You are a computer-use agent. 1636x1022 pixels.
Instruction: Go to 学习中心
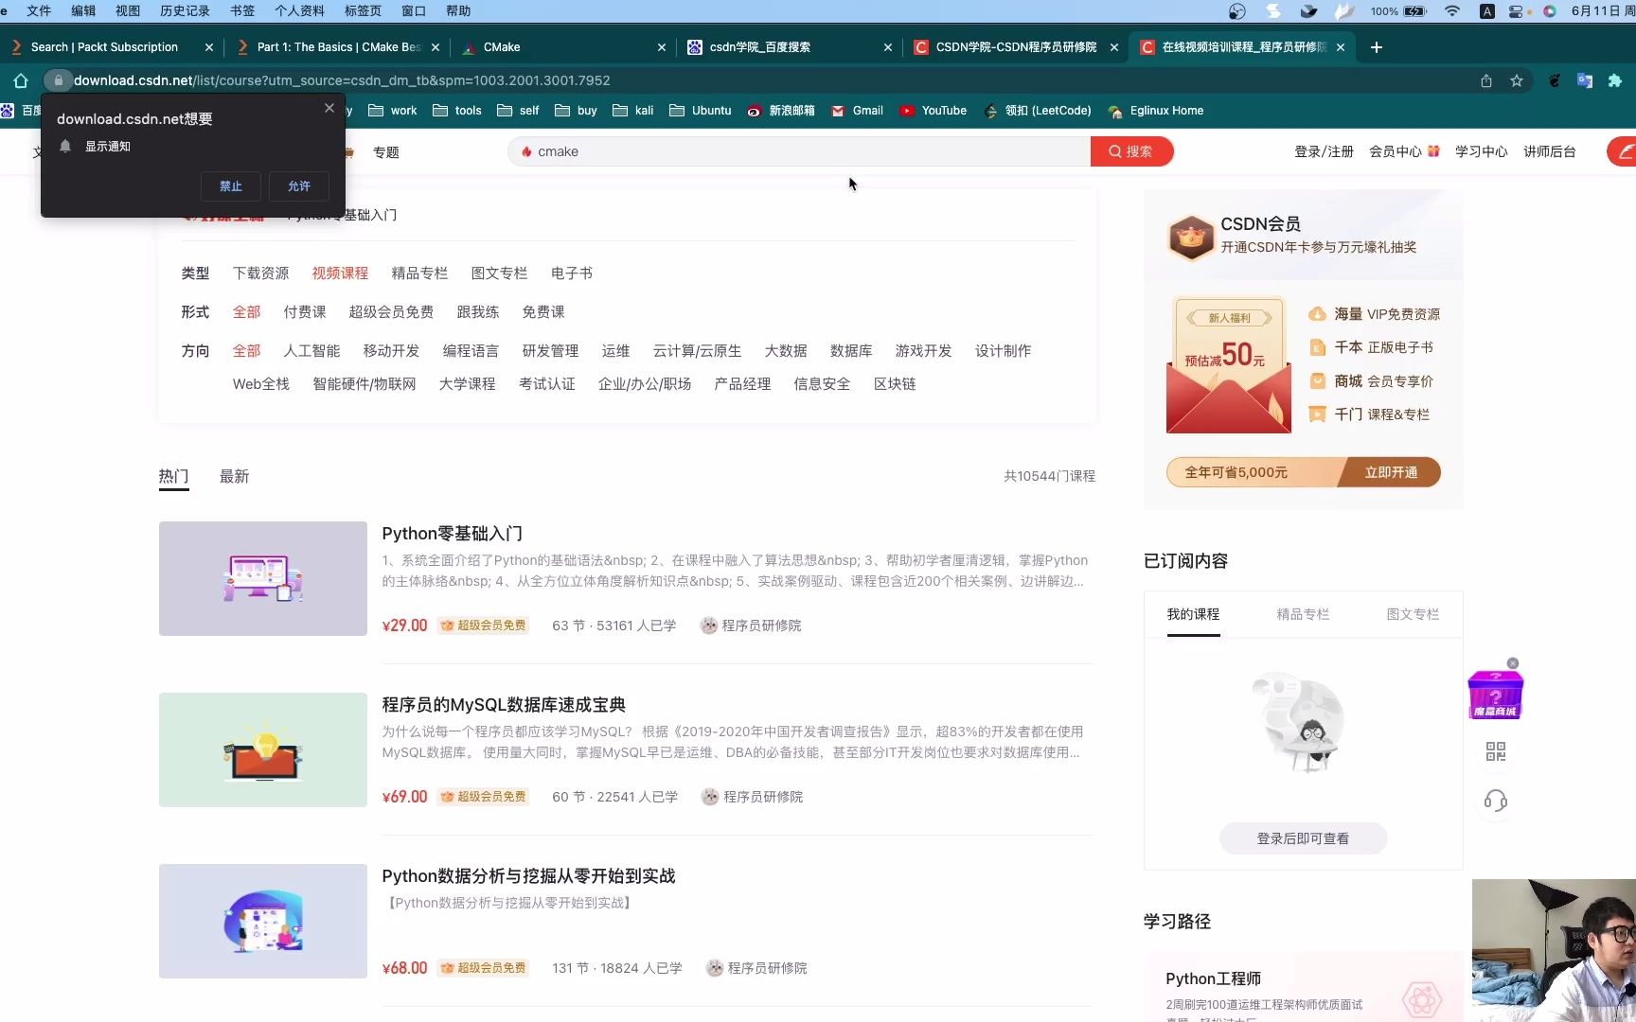pyautogui.click(x=1481, y=151)
